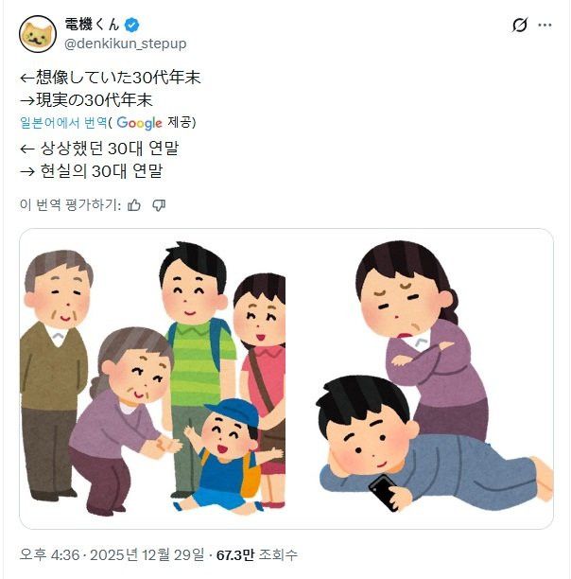The image size is (571, 579).
Task: Open the cat profile avatar
Action: [38, 34]
